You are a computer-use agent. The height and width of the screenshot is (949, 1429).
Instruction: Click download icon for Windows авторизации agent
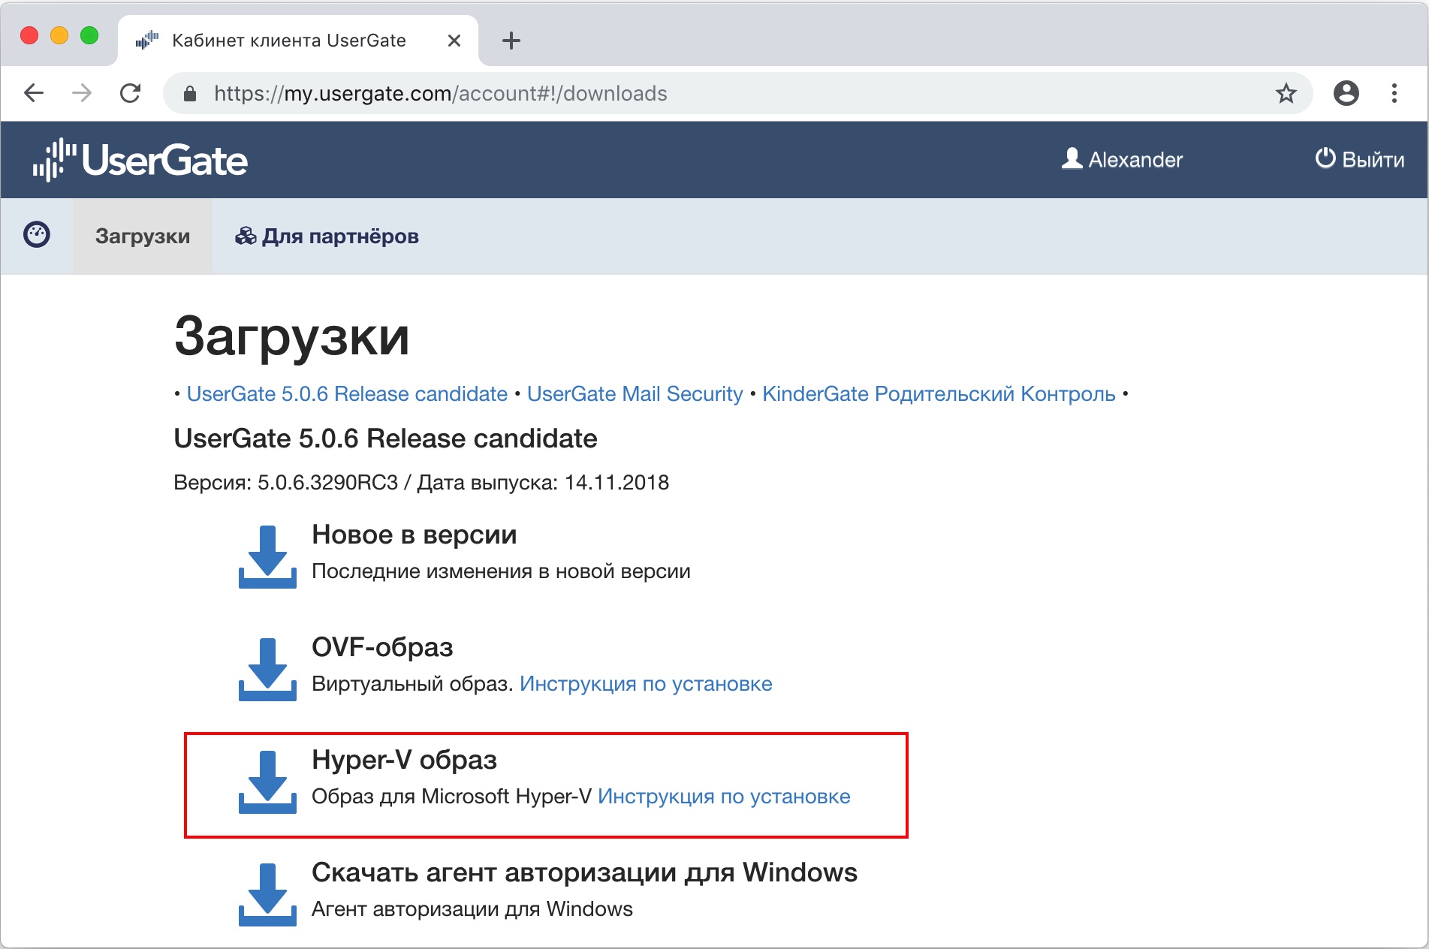coord(267,894)
